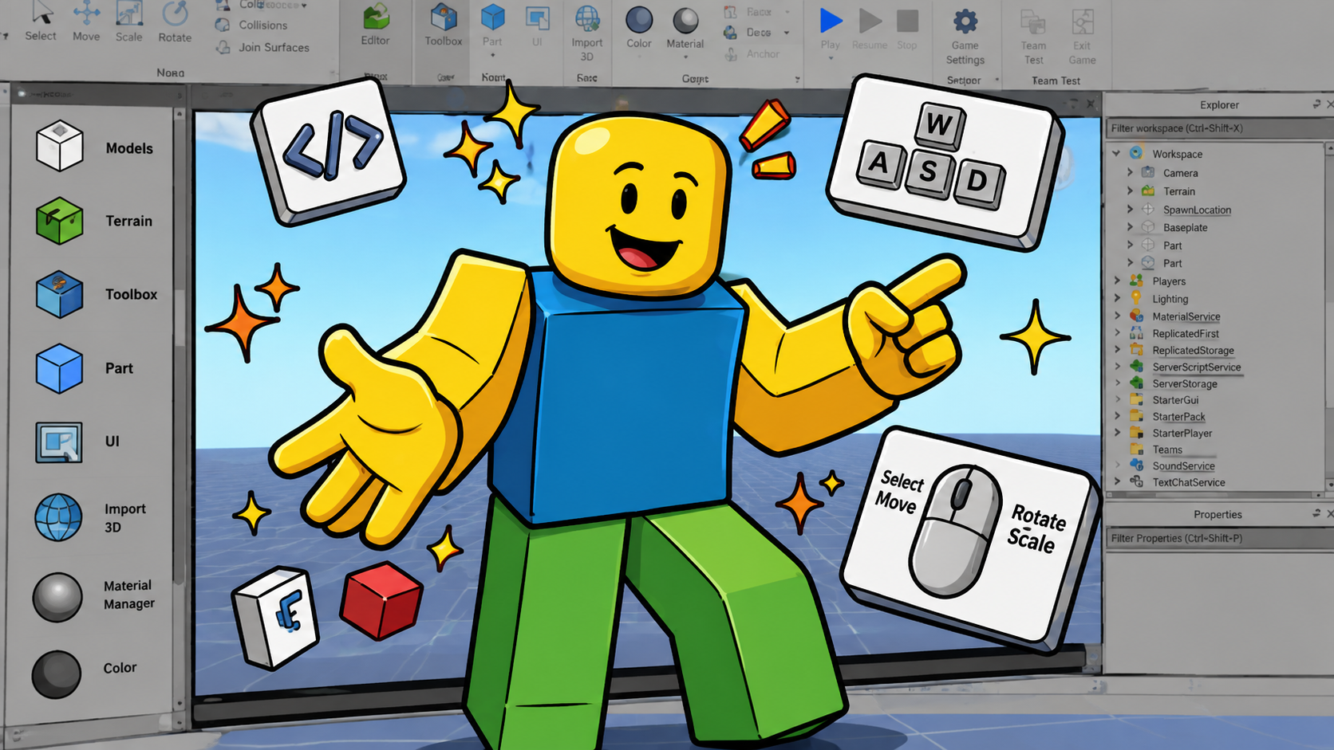1334x750 pixels.
Task: Expand the Baseplate node
Action: point(1130,226)
